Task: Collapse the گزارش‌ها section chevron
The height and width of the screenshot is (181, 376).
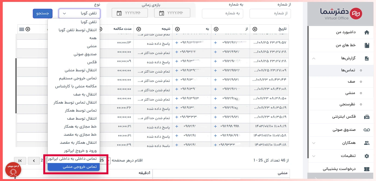Action: coord(313,58)
